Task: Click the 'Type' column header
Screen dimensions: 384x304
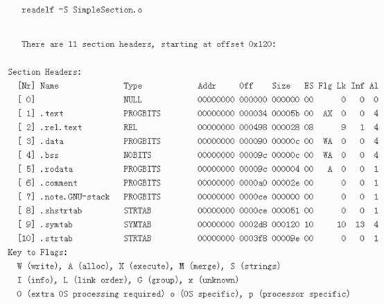Action: (132, 86)
